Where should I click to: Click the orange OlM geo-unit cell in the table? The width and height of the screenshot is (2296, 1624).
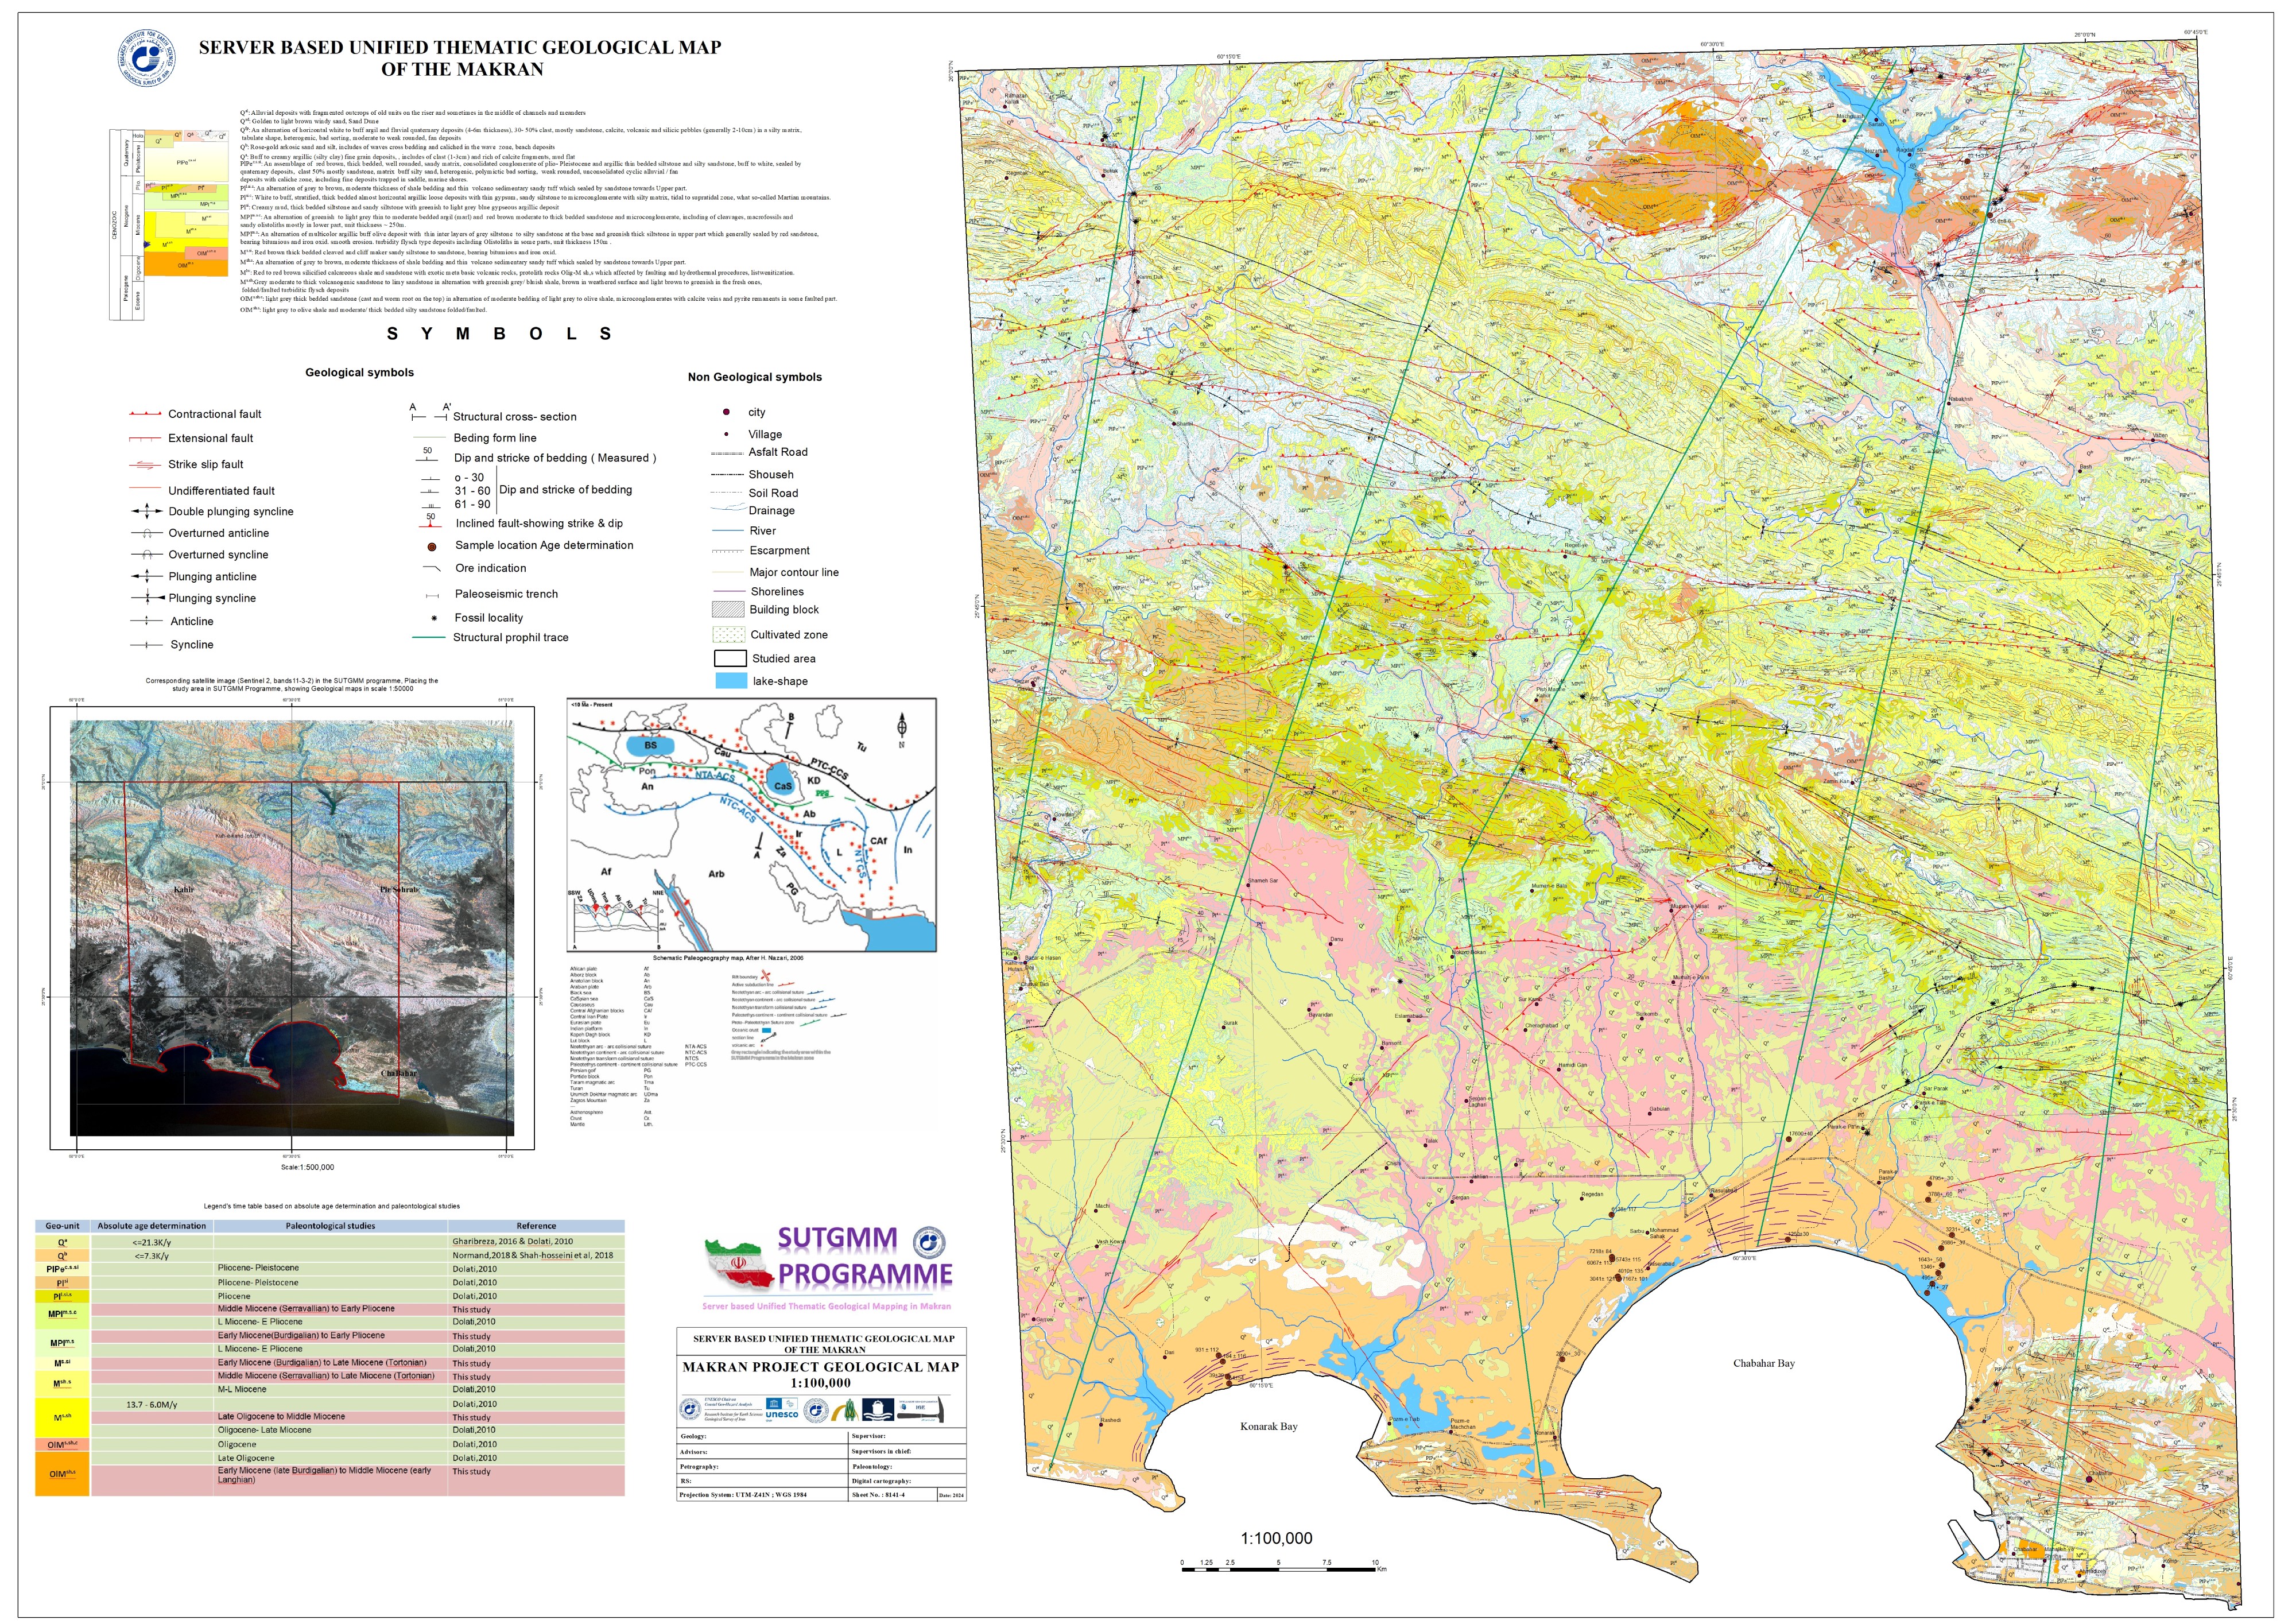(62, 1474)
